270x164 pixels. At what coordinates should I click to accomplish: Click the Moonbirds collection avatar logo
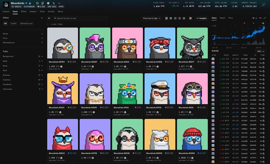[x=6, y=5]
